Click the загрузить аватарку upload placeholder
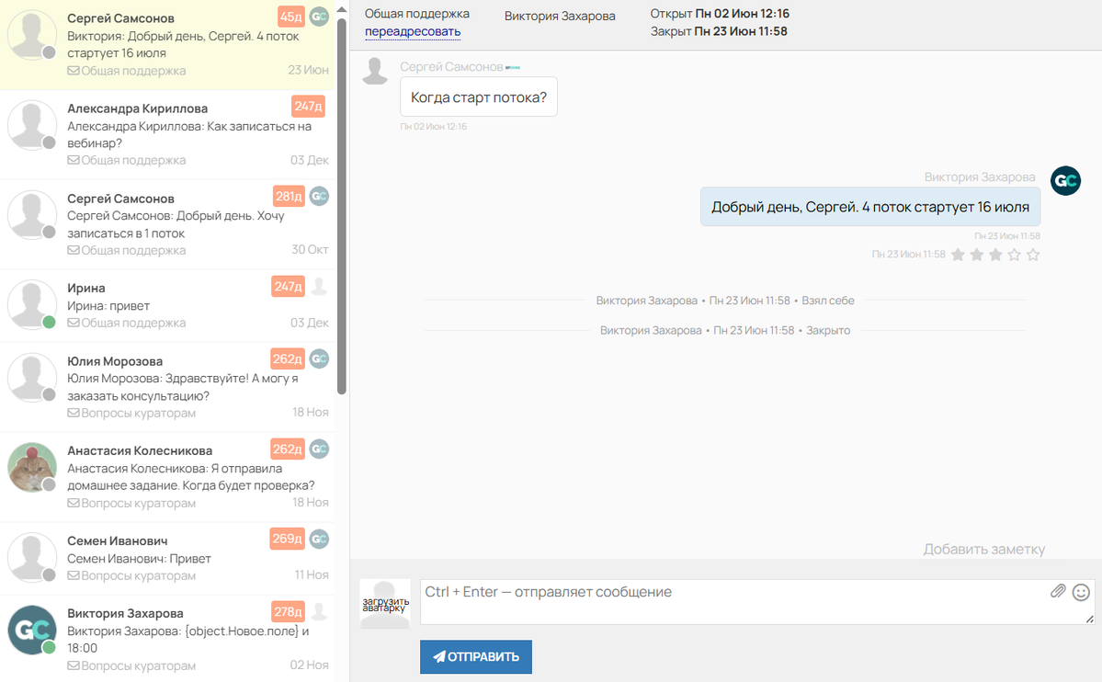The height and width of the screenshot is (682, 1102). coord(384,604)
